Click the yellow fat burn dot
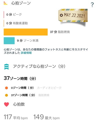Viewport: 98px width, 125px height. tap(7, 95)
